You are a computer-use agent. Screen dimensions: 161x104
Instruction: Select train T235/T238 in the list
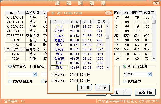15,49
